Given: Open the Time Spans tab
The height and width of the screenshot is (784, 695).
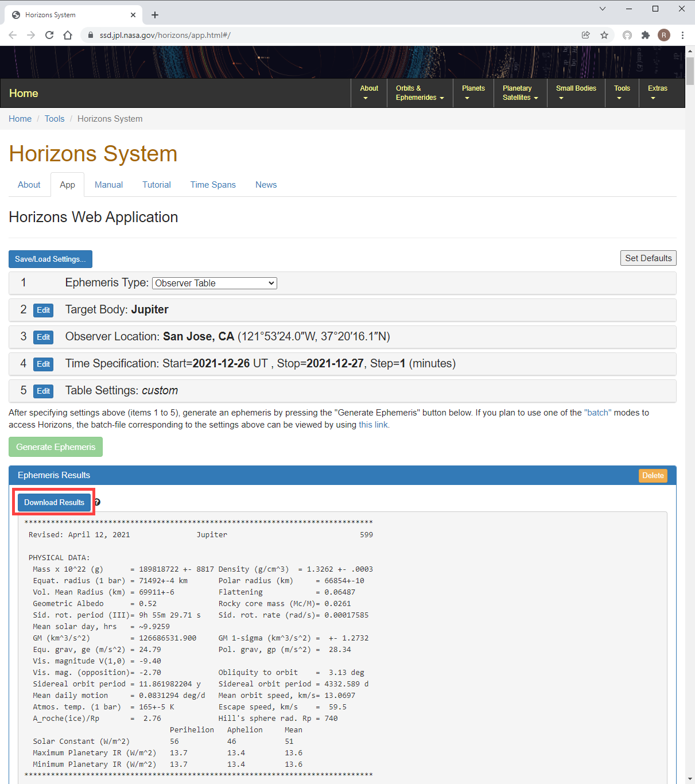Looking at the screenshot, I should point(213,185).
